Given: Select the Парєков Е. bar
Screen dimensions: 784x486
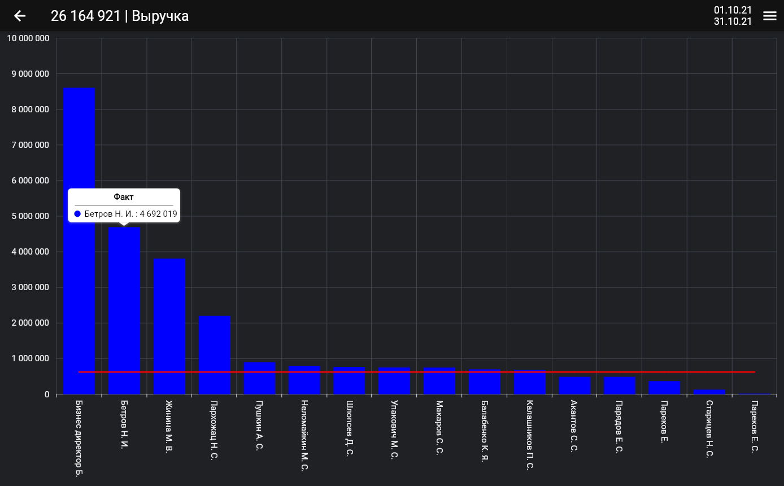Looking at the screenshot, I should click(664, 388).
